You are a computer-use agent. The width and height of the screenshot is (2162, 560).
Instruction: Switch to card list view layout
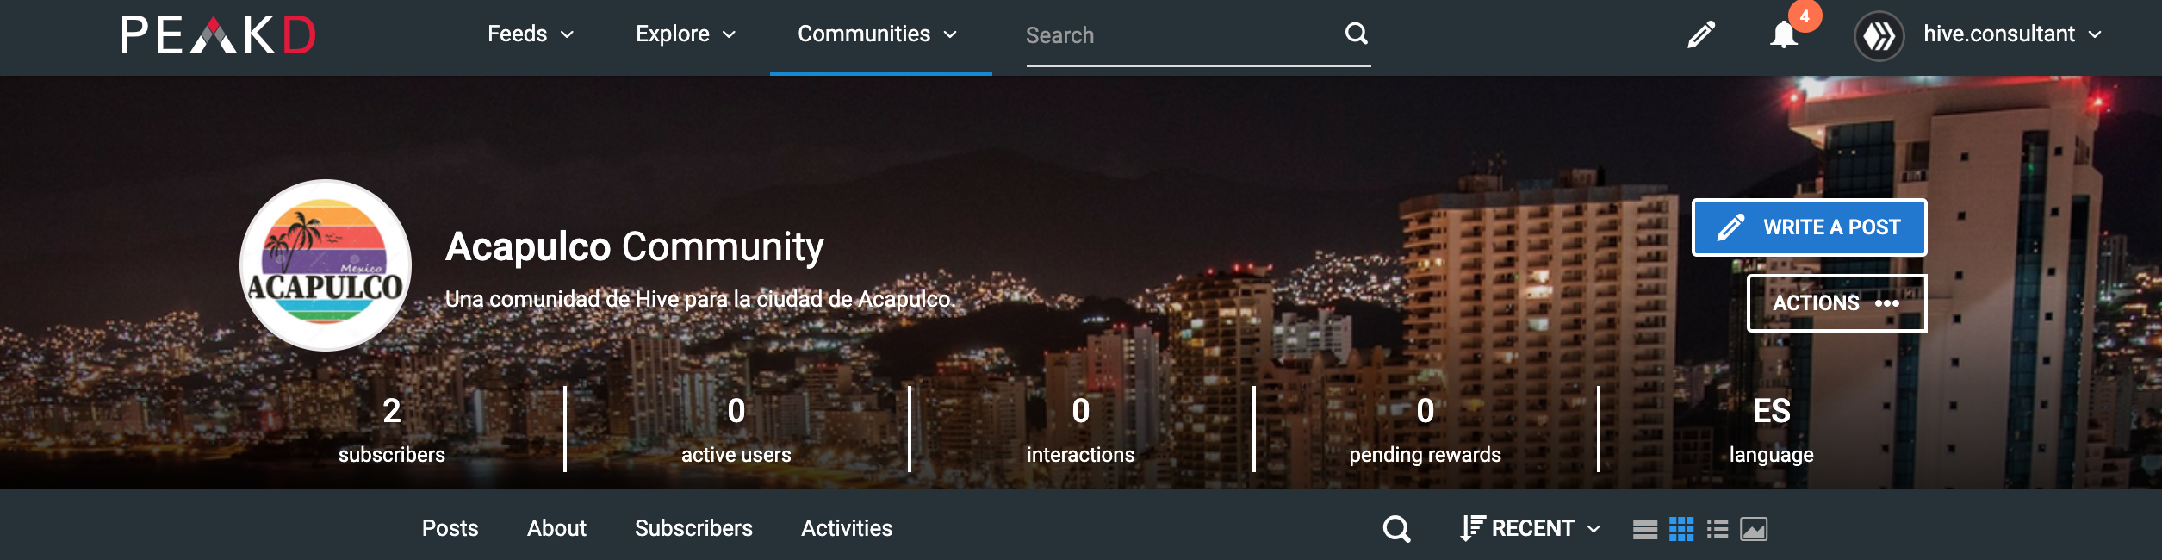[1644, 529]
